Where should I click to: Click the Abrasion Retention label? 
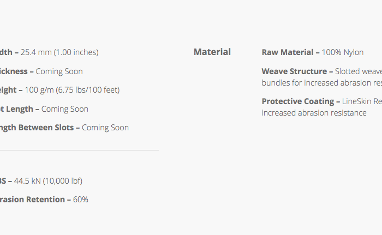[32, 200]
